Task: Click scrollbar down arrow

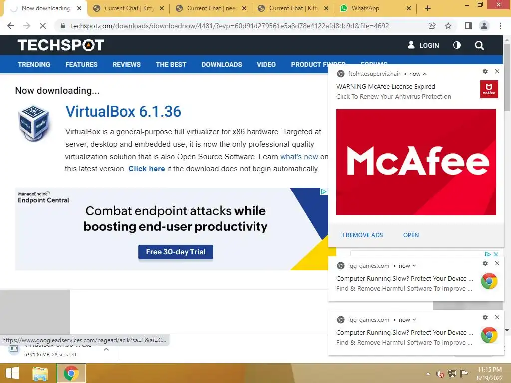Action: [x=507, y=330]
